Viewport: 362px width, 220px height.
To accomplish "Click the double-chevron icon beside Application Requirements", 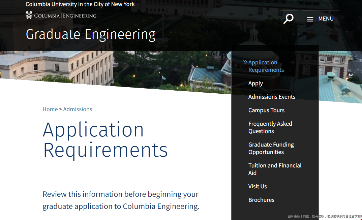I will click(x=245, y=62).
